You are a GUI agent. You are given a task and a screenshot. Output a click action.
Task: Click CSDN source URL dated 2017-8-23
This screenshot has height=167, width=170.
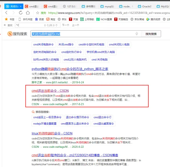56,104
